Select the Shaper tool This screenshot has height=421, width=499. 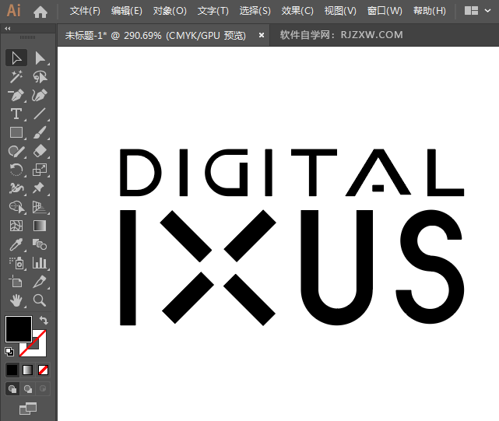pos(16,151)
